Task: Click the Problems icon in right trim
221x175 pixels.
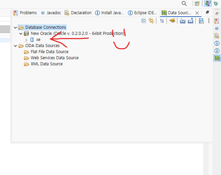Action: pos(217,21)
